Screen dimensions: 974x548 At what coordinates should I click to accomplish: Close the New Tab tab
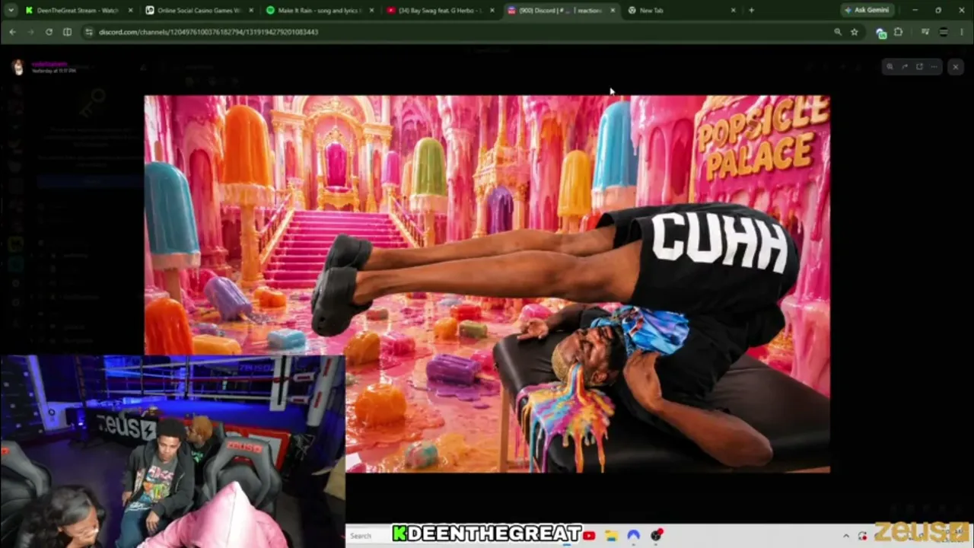coord(733,11)
